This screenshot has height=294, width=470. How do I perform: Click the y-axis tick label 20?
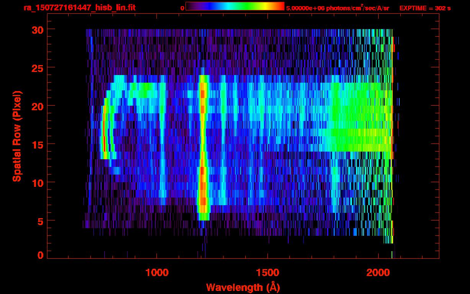[38, 106]
